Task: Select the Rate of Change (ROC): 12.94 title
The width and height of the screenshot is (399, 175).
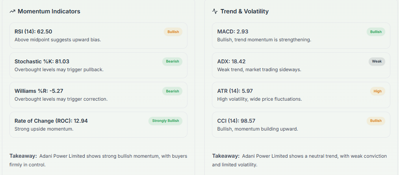Action: [51, 121]
